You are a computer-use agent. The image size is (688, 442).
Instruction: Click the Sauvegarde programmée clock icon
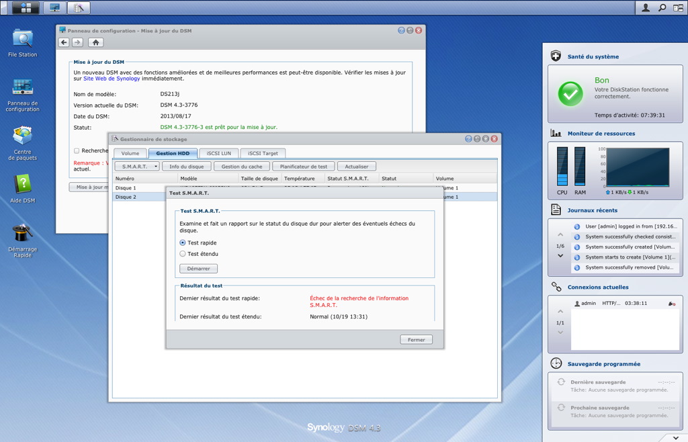tap(556, 363)
